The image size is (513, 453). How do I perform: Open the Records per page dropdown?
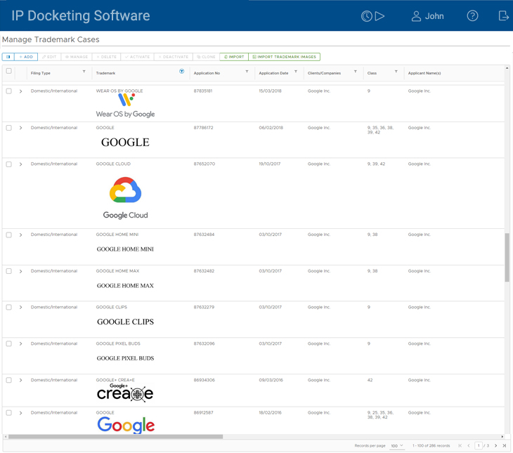click(x=397, y=446)
